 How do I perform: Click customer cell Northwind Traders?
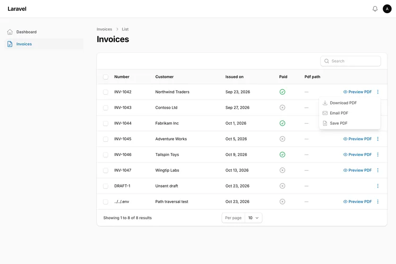tap(172, 92)
